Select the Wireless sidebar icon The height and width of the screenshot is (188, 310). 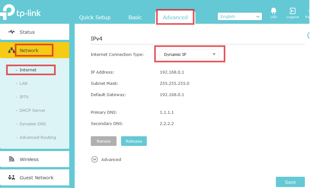pos(12,159)
